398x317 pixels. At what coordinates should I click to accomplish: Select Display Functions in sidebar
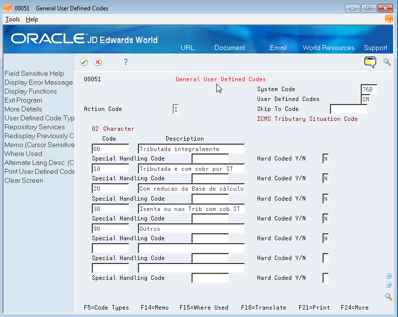click(x=31, y=91)
